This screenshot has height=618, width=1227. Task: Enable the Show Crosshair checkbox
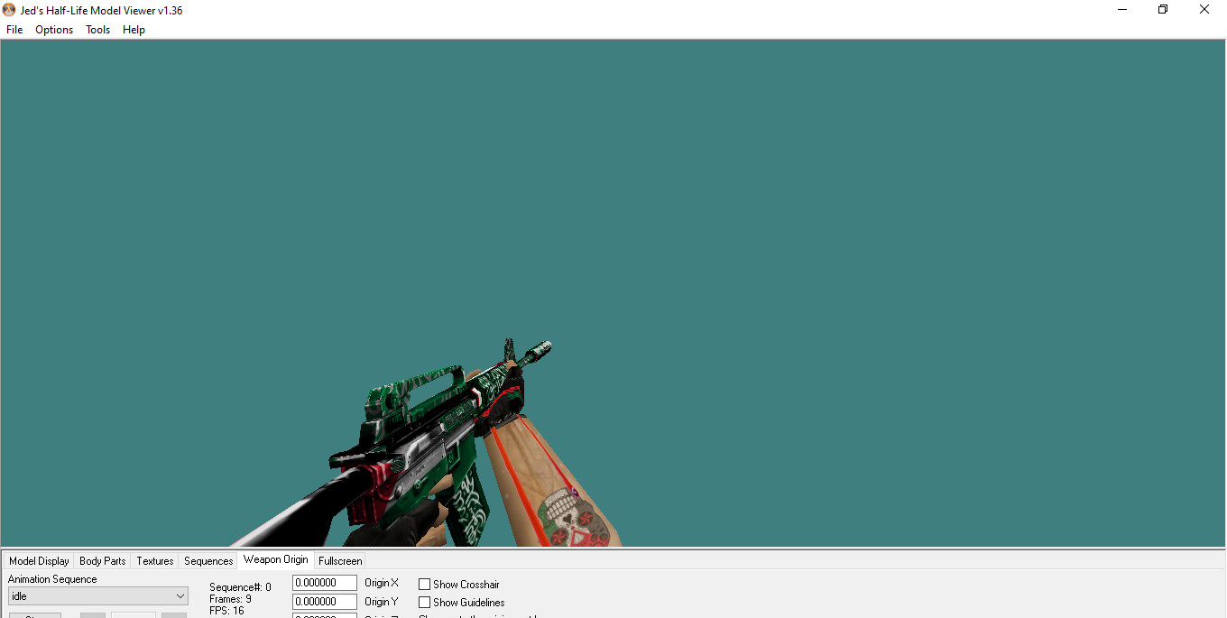point(424,584)
